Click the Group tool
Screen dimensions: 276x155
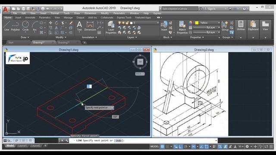pos(225,26)
